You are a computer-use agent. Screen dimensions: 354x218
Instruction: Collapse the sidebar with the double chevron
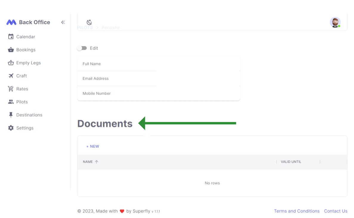tap(63, 22)
